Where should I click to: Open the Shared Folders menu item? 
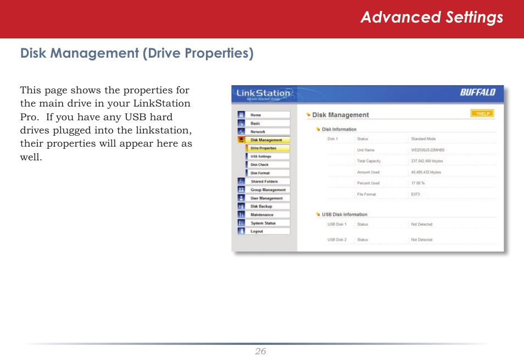click(267, 181)
